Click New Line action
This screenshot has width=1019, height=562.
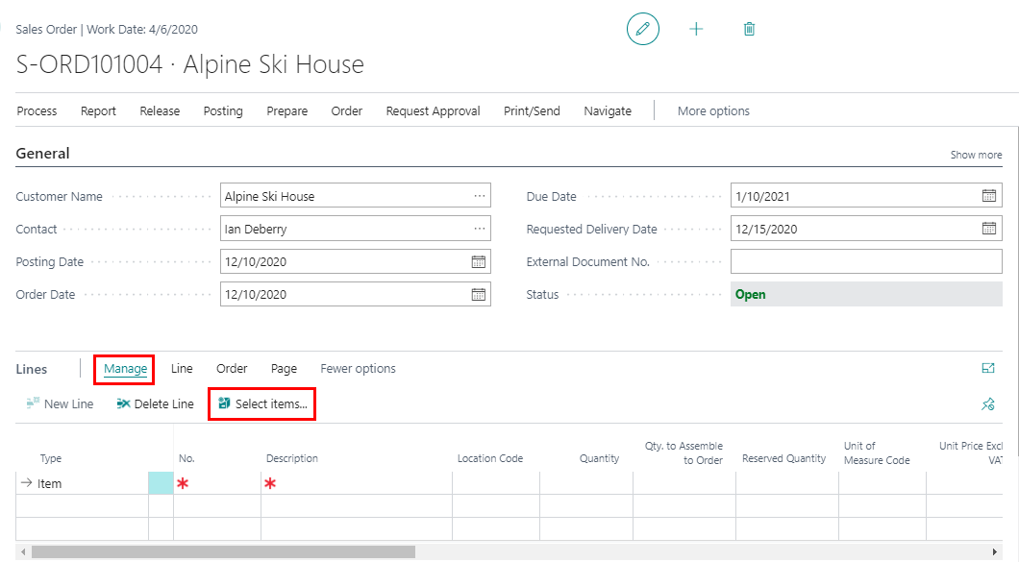[60, 404]
